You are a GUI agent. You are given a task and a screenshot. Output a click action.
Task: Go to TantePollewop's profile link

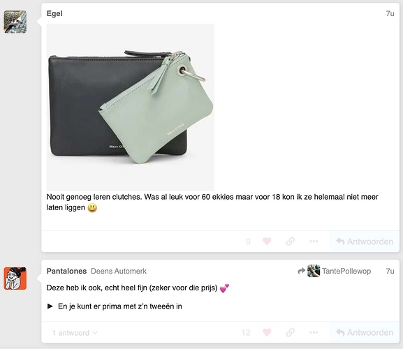pos(346,271)
